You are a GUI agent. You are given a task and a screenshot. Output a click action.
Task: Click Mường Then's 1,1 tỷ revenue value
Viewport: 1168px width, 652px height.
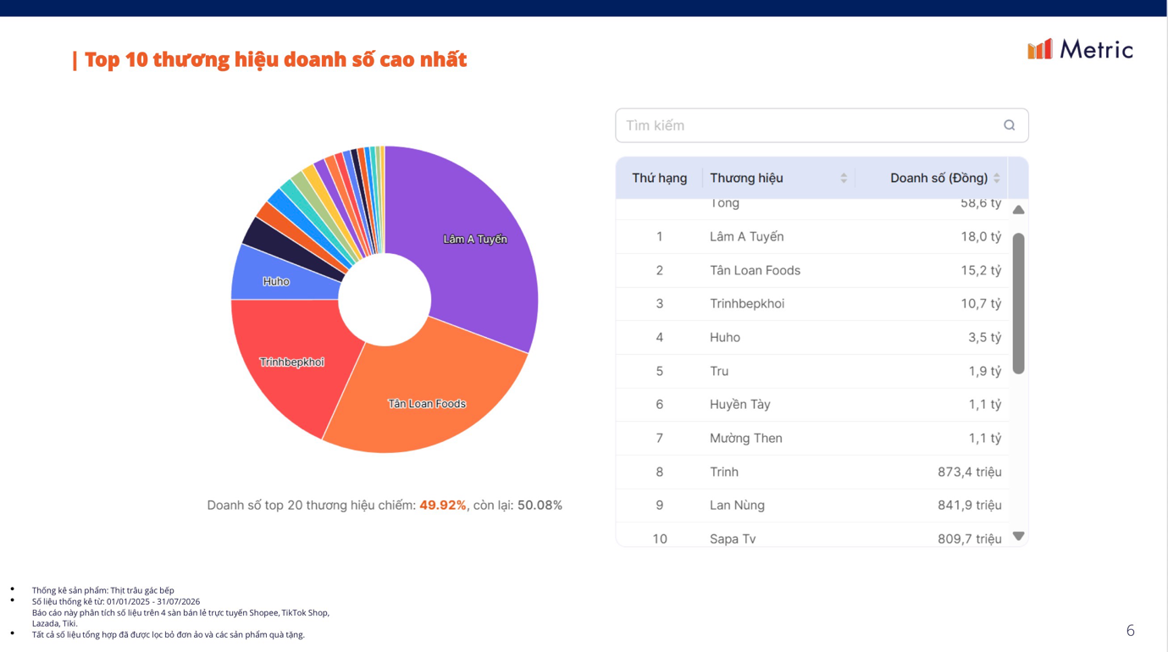click(x=984, y=438)
